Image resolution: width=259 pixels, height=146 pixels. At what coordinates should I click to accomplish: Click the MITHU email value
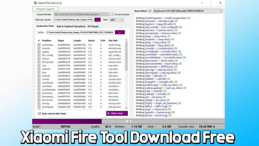65,126
